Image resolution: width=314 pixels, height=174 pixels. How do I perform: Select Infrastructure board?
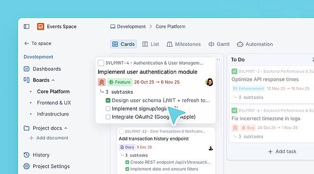(53, 114)
